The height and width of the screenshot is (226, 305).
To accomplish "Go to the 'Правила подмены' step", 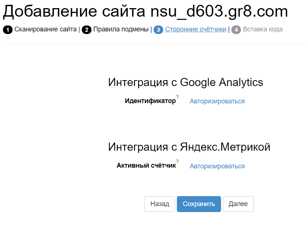I will pos(121,29).
